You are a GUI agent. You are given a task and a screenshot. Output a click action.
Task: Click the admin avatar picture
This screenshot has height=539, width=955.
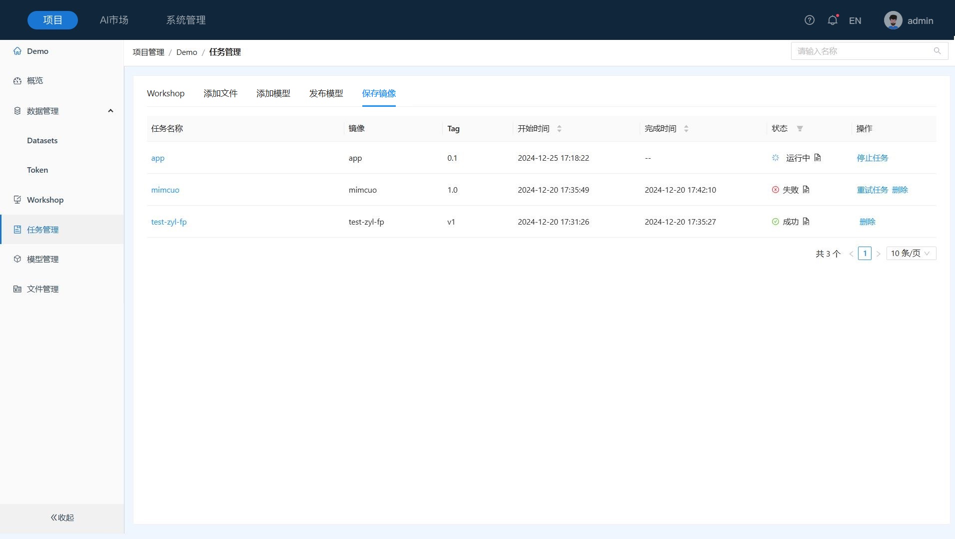tap(893, 20)
